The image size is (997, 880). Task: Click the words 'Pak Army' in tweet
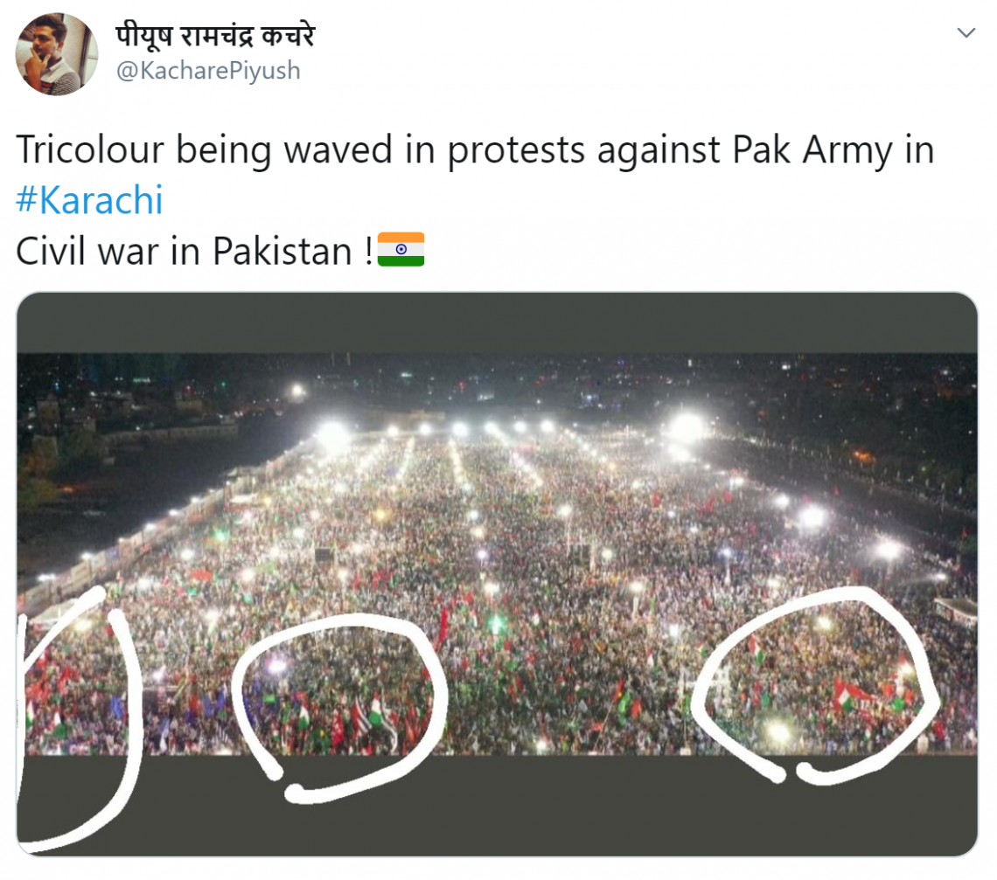[x=812, y=151]
